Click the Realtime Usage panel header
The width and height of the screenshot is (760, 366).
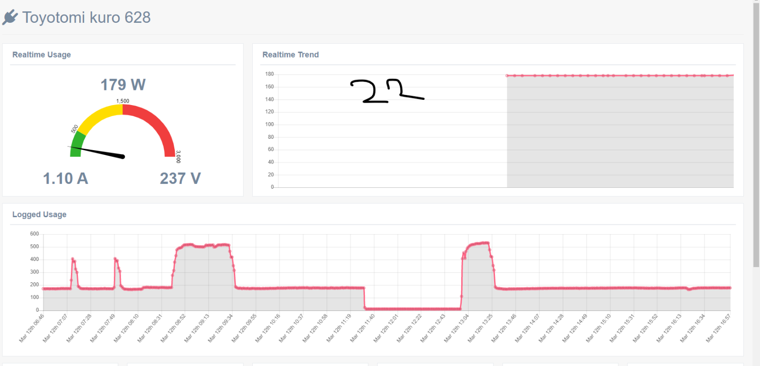click(x=41, y=55)
